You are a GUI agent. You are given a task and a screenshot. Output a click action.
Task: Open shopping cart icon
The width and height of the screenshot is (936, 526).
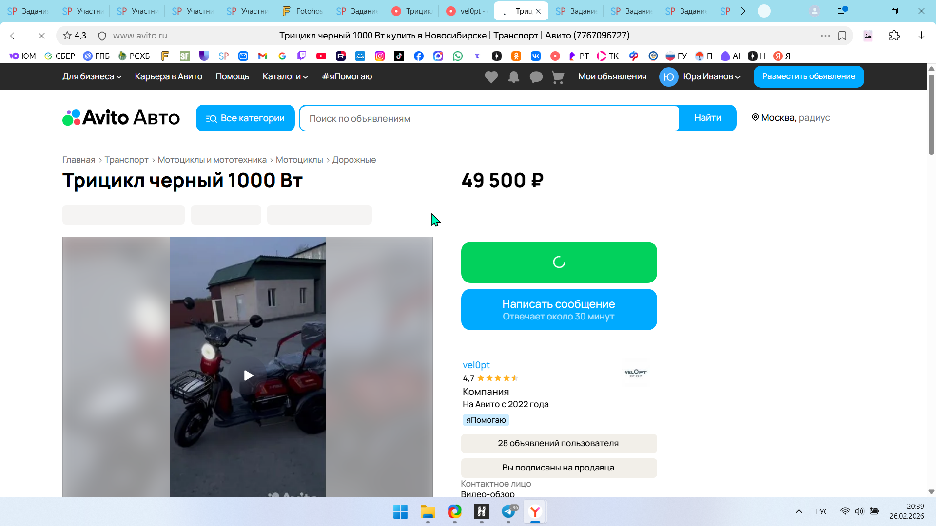coord(558,77)
